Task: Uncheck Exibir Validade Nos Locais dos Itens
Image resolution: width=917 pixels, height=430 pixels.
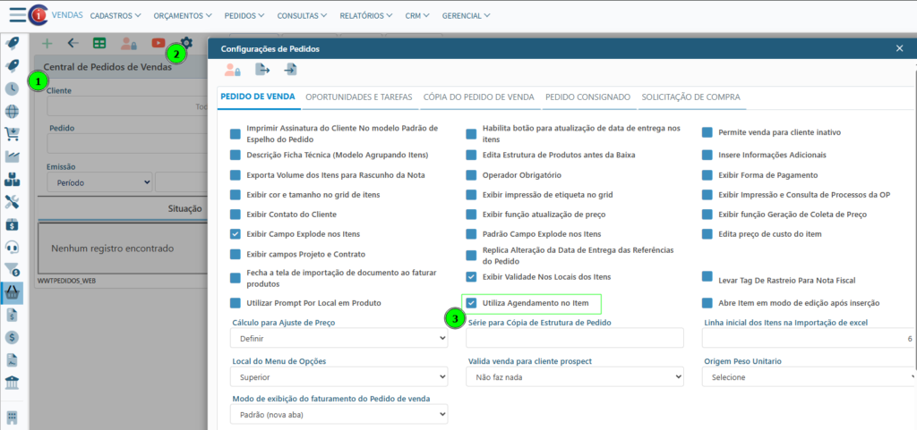Action: coord(471,276)
